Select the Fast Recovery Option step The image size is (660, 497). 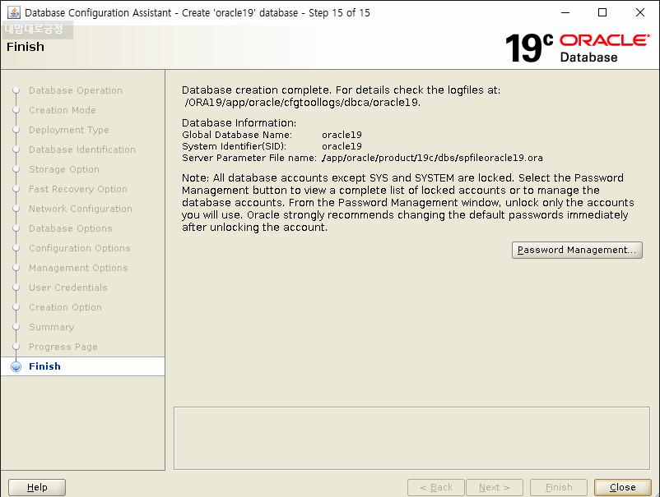click(x=78, y=189)
